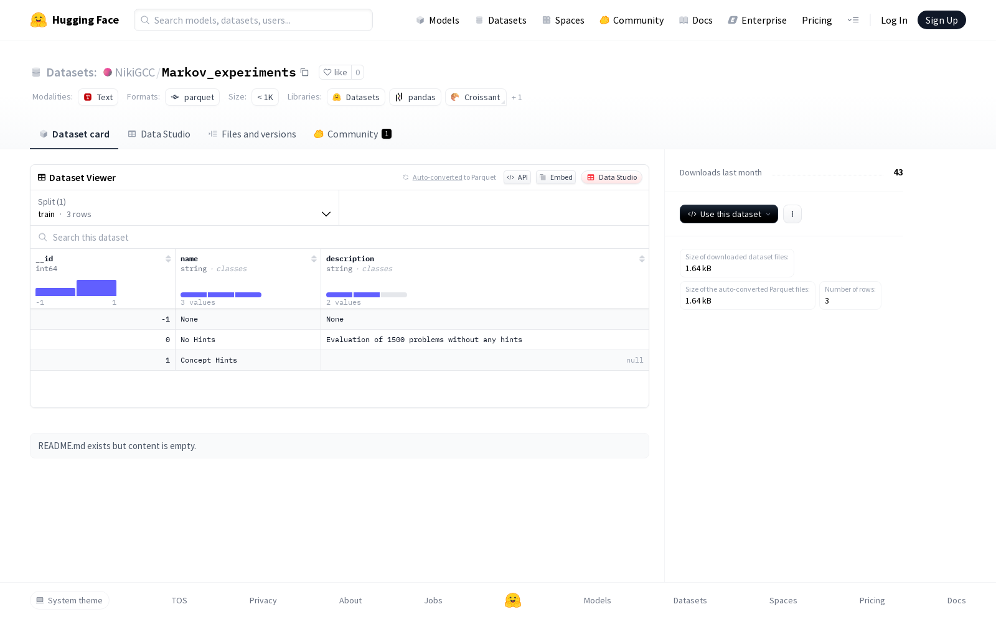
Task: Click the Embed button
Action: click(x=556, y=177)
